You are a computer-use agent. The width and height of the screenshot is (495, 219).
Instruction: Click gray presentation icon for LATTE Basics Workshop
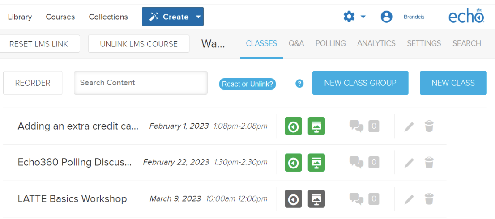(x=316, y=198)
